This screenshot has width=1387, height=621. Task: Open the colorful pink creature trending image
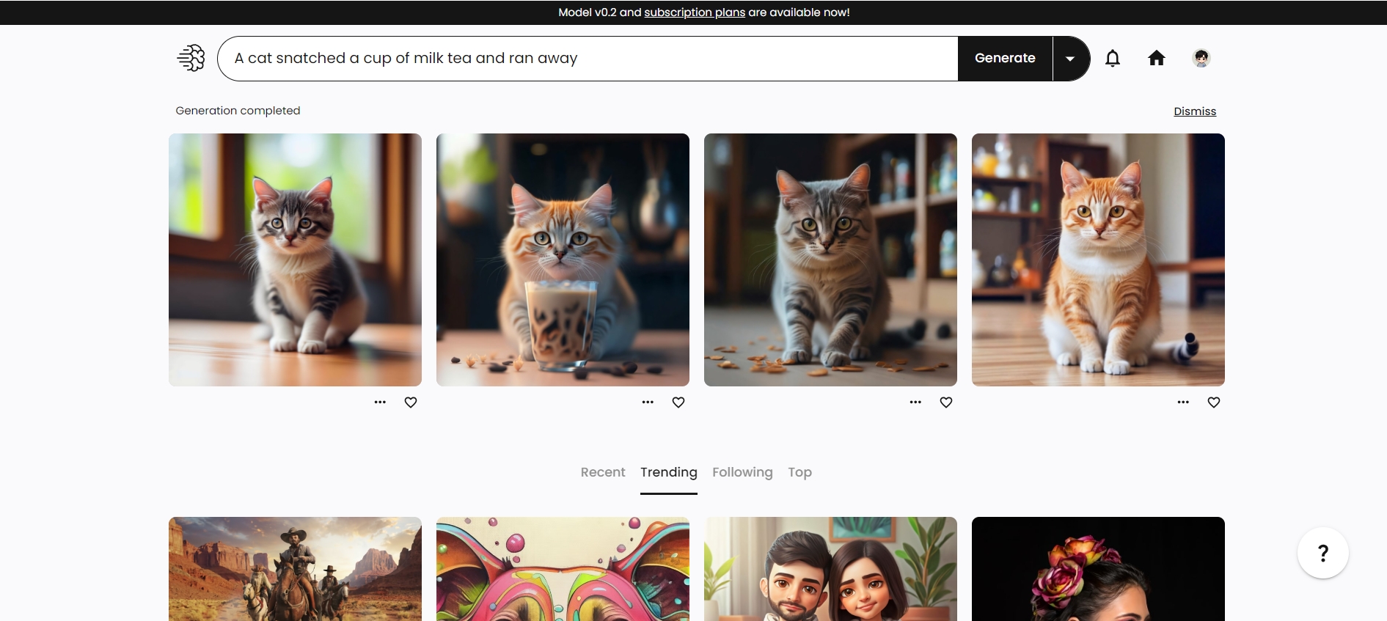click(x=563, y=569)
